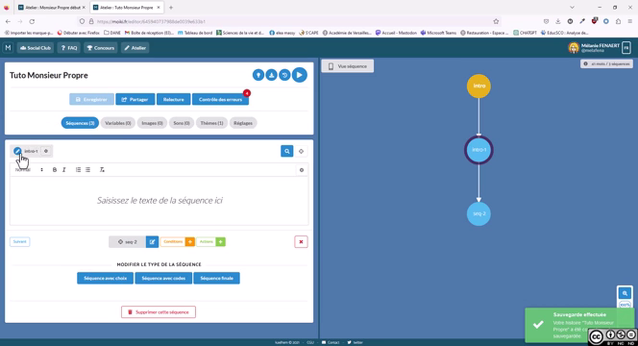
Task: Toggle bold text formatting
Action: pos(54,170)
